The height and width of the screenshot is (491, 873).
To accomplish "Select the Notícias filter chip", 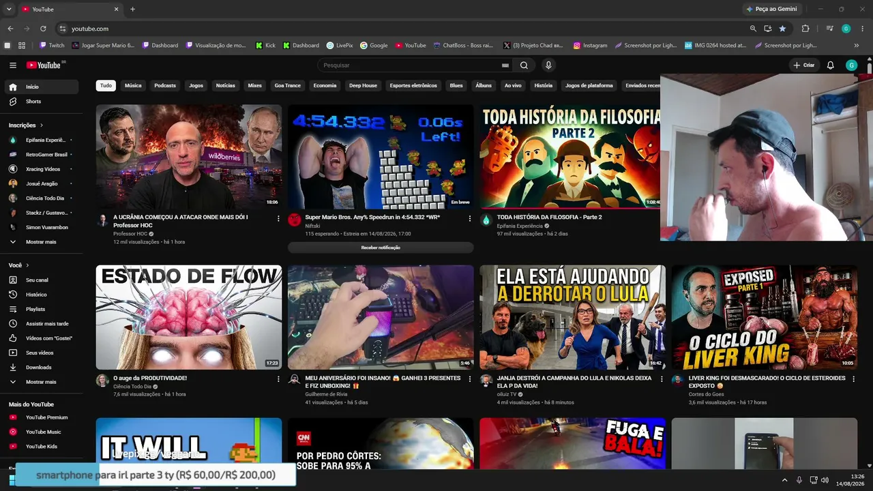I will pyautogui.click(x=226, y=86).
